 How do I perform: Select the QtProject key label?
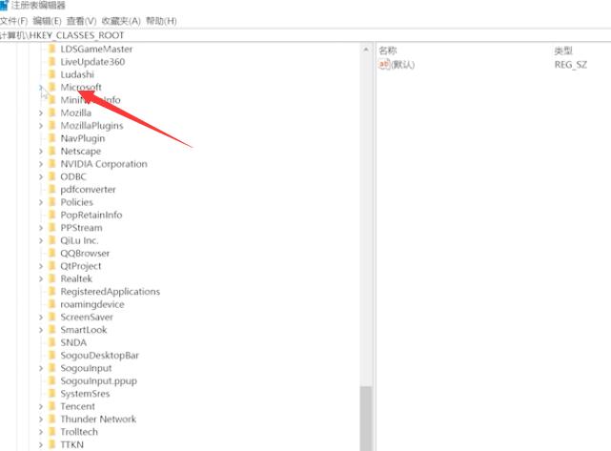coord(81,266)
